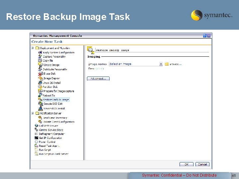Screen dimensions: 239x179
Task: Select Update Client Configuration text
Action: (x=59, y=122)
